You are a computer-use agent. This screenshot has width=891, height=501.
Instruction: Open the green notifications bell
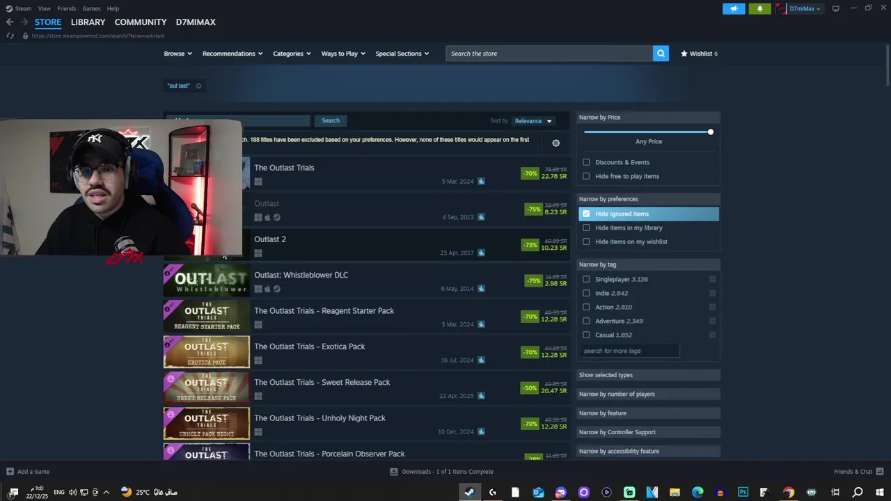click(x=759, y=8)
